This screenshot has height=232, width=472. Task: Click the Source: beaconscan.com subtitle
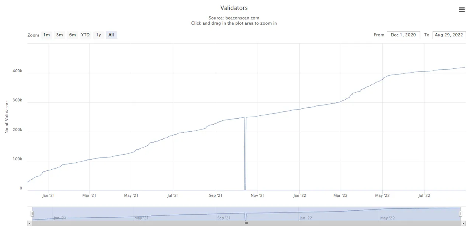pos(234,18)
